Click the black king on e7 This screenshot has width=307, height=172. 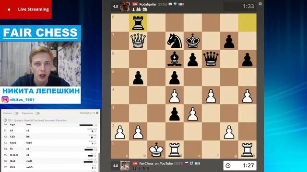coord(193,41)
